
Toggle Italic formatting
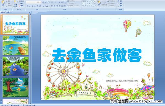tap(30, 6)
